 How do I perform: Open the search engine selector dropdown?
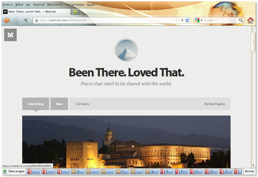(198, 20)
